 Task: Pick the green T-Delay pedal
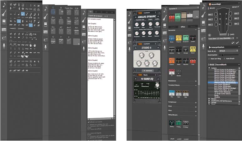tap(179, 123)
